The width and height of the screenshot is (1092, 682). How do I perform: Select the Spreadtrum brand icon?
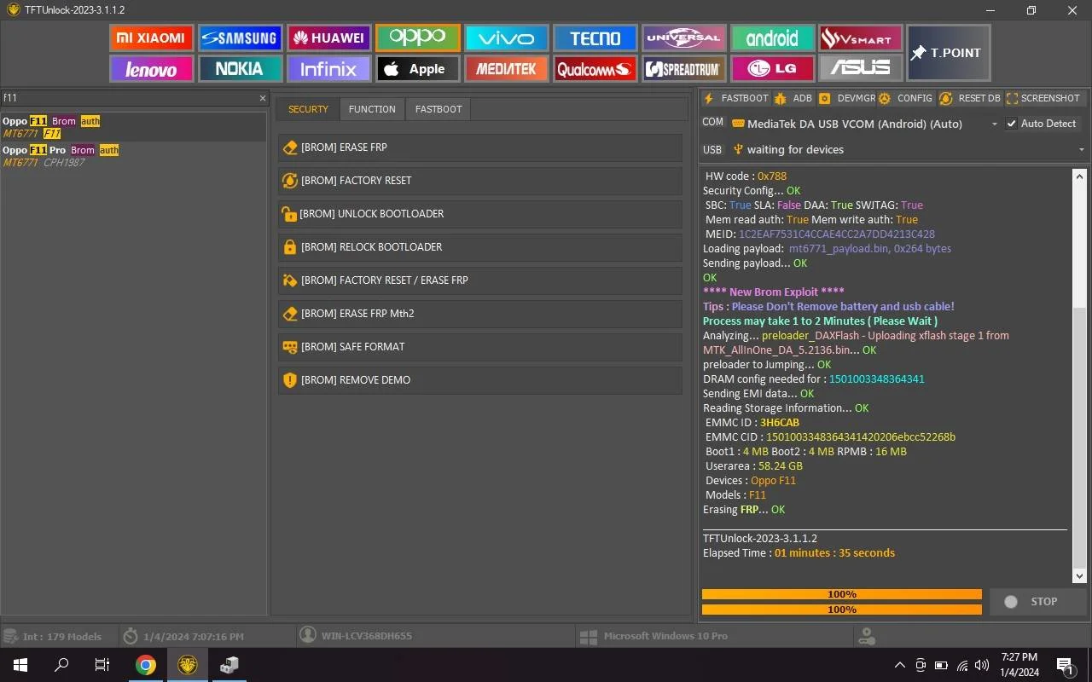click(x=683, y=68)
